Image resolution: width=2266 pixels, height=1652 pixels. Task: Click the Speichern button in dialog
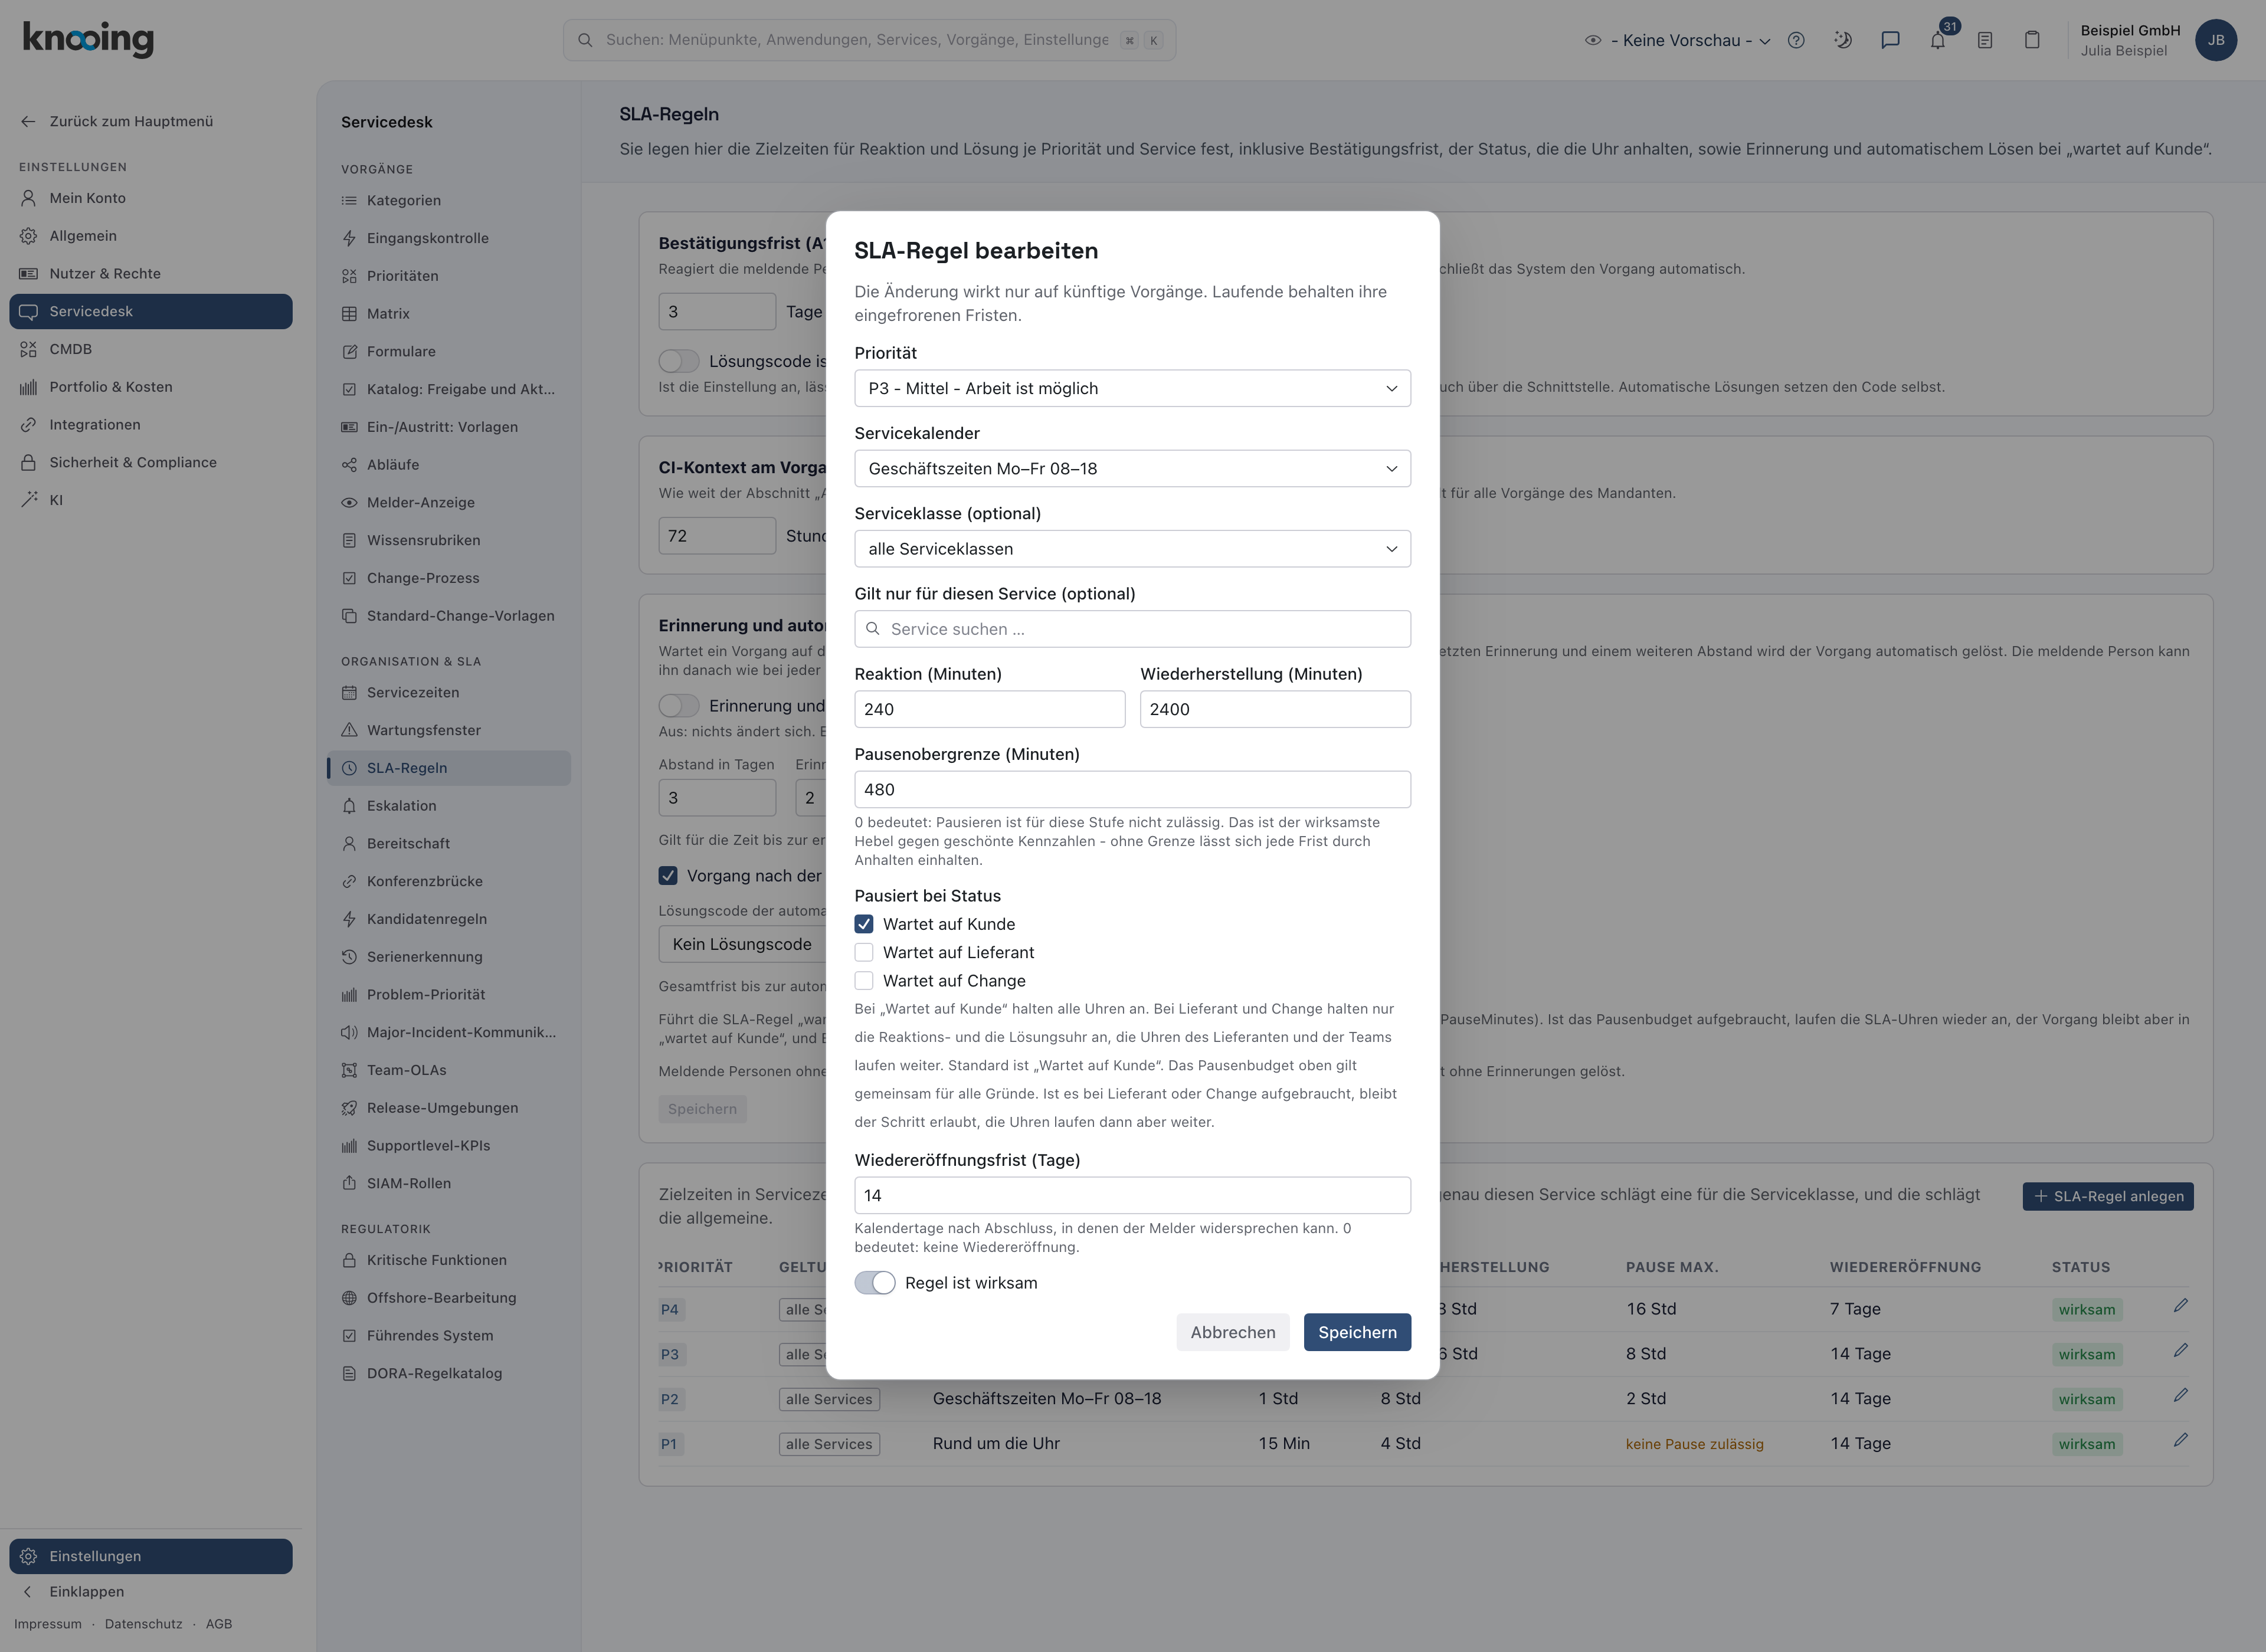point(1357,1332)
